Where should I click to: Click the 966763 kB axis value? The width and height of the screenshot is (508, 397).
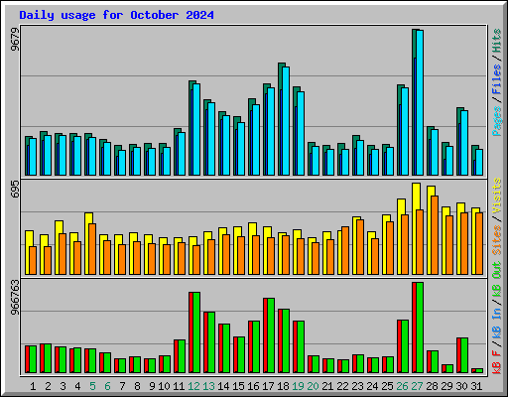pos(15,298)
